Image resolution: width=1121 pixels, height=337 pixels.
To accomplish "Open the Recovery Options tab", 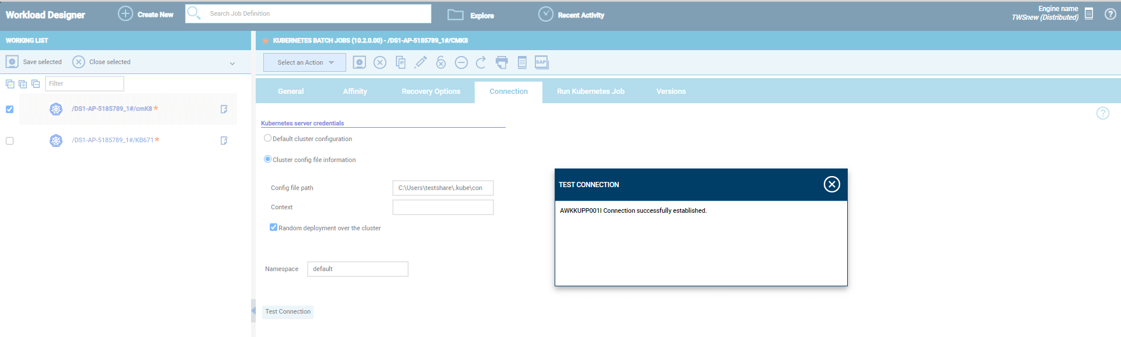I will click(x=431, y=92).
